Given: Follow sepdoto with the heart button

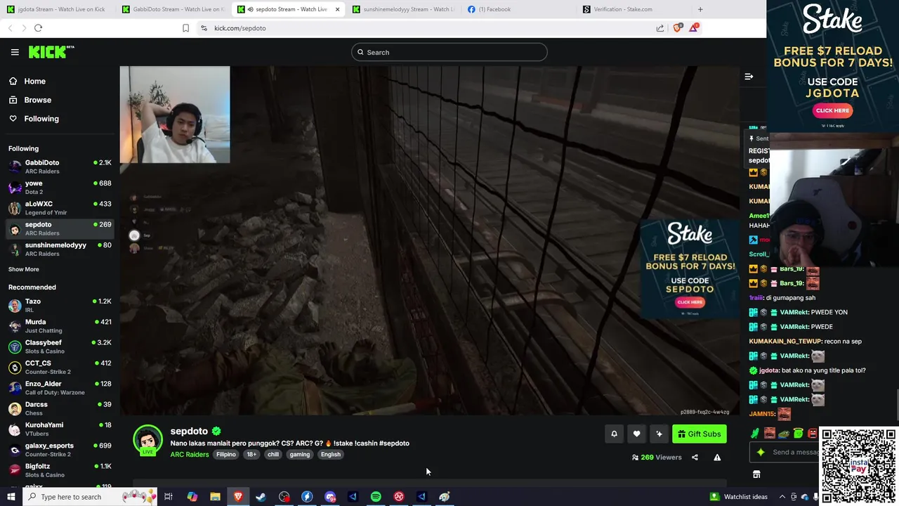Looking at the screenshot, I should point(636,434).
